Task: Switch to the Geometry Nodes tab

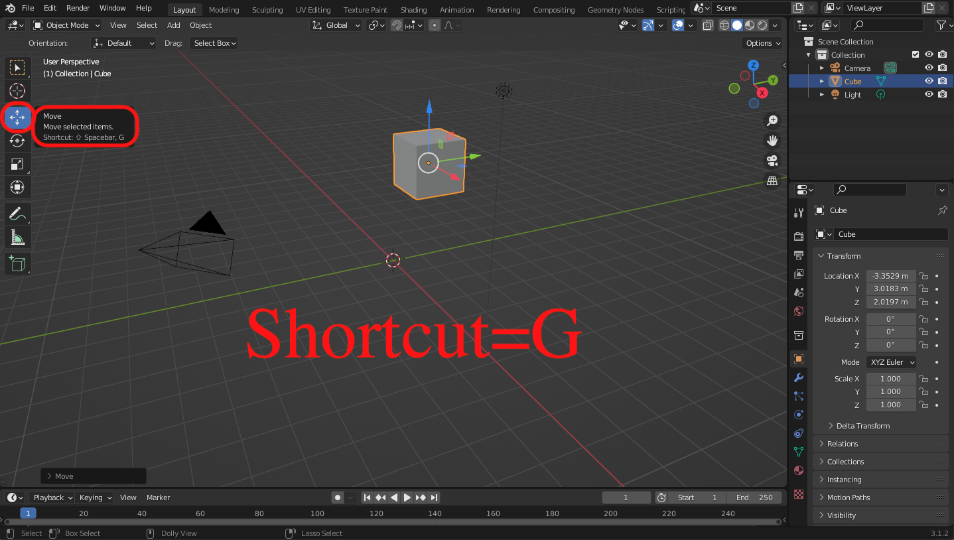Action: point(616,10)
